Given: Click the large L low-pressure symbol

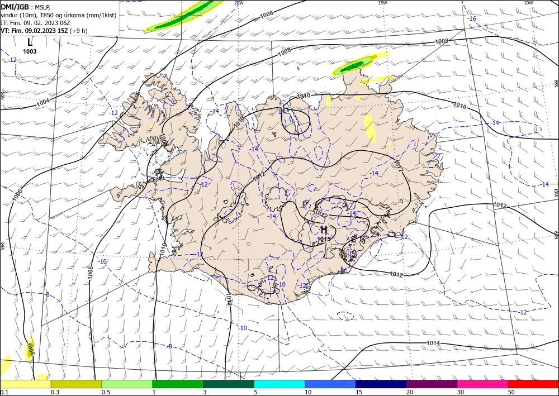Looking at the screenshot, I should click(30, 42).
